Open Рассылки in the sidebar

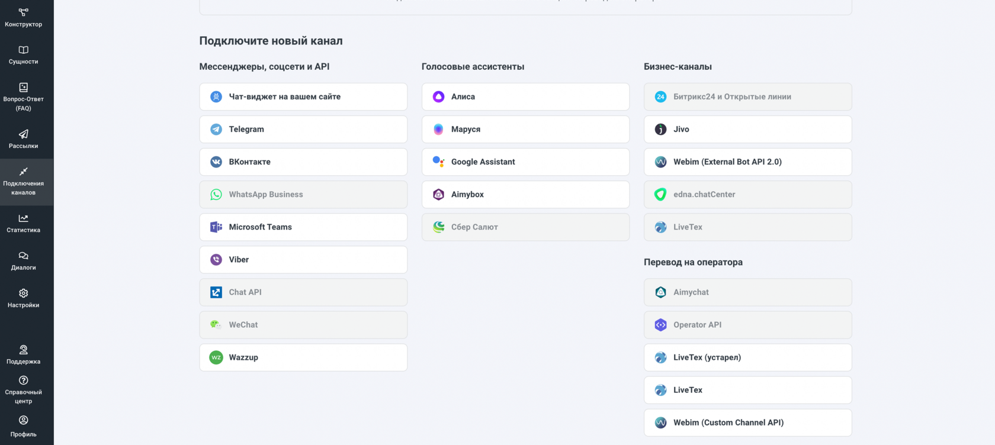pyautogui.click(x=24, y=139)
